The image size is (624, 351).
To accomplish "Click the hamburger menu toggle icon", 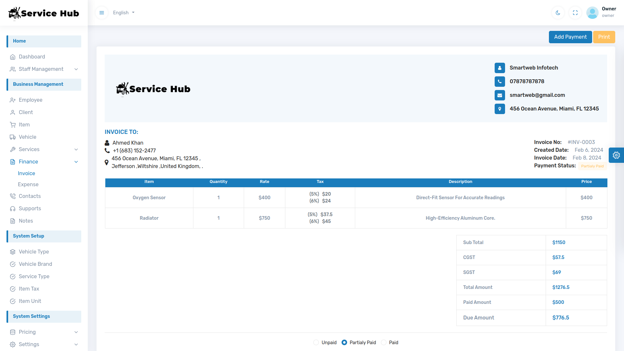I will tap(102, 13).
